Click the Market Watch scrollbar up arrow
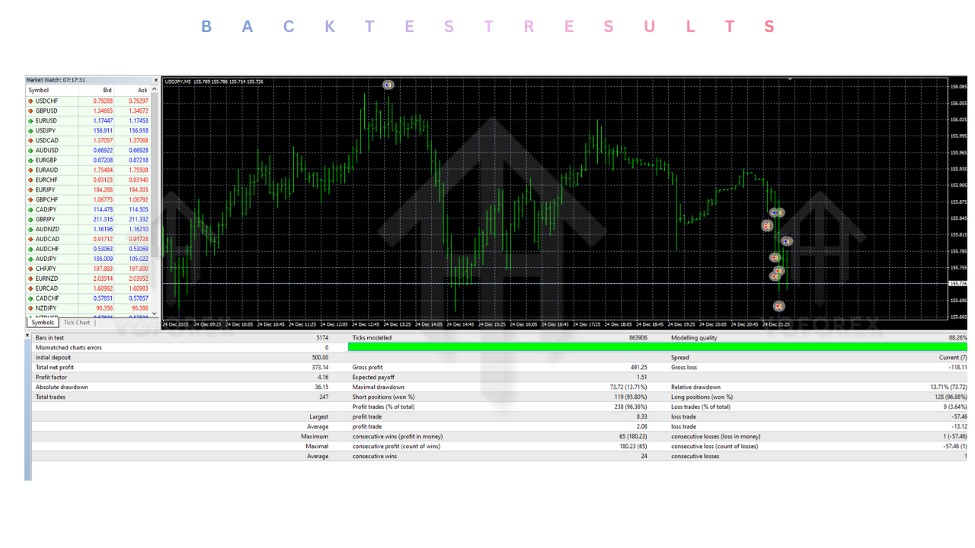The image size is (975, 548). coord(155,90)
